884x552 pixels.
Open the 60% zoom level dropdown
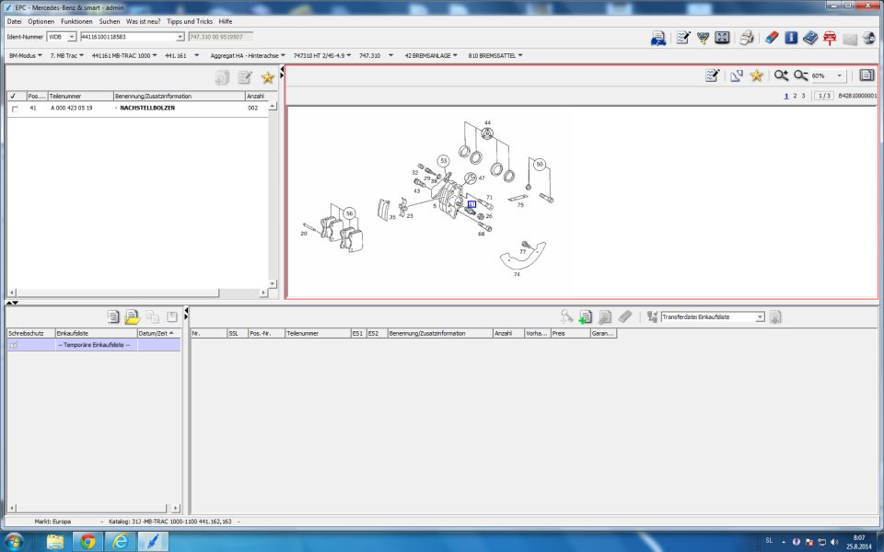[x=840, y=75]
